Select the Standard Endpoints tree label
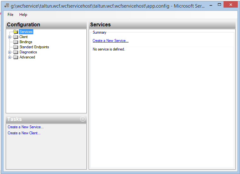 pyautogui.click(x=34, y=47)
